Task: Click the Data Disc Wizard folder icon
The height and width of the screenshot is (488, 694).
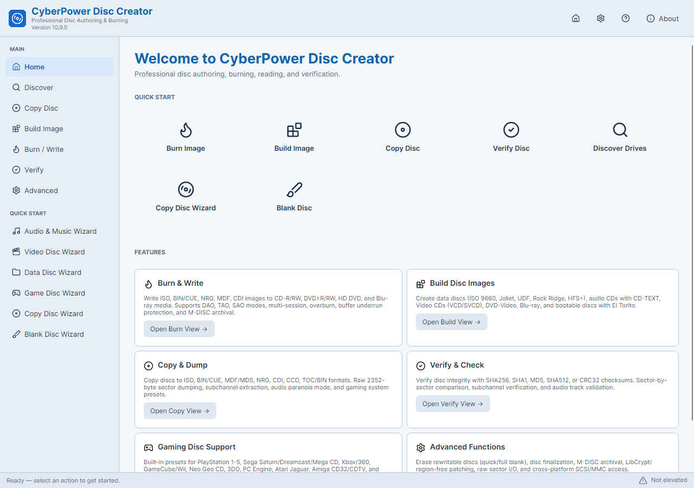Action: (16, 272)
